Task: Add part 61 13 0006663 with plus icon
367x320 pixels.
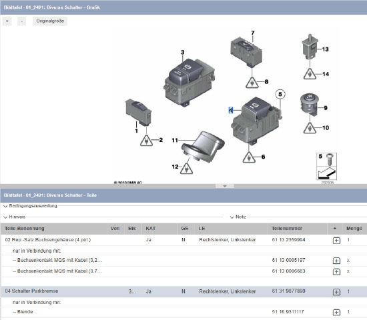Action: point(336,271)
